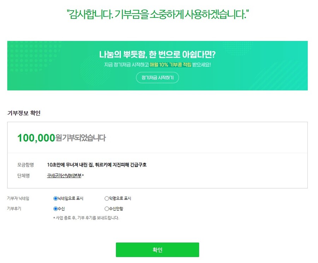Click the banner headline 나눔의 뿌듯함

(x=157, y=55)
